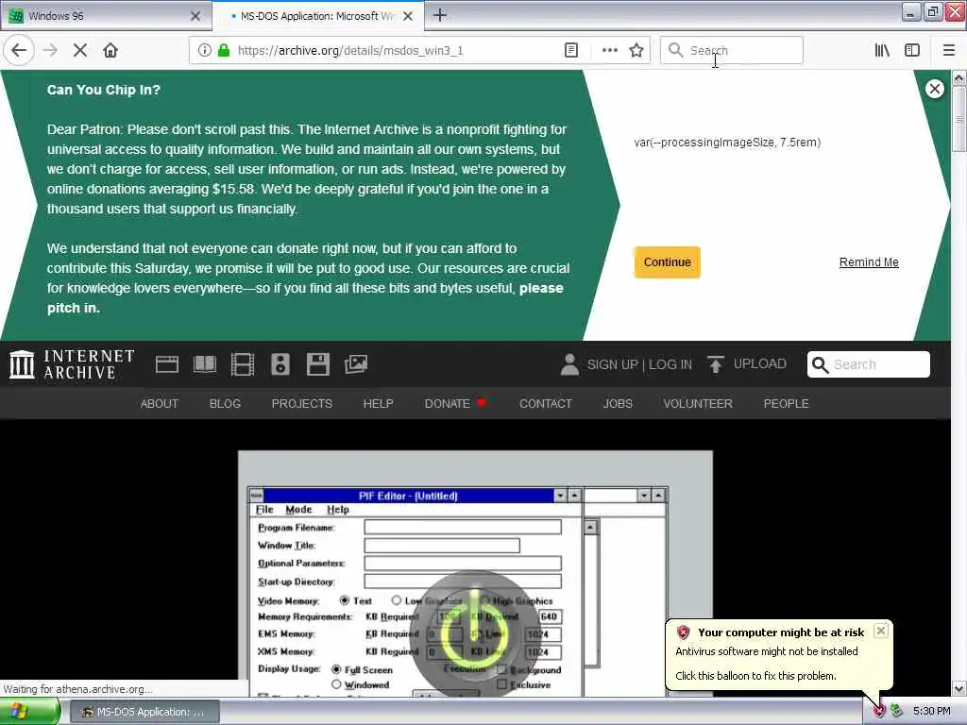The height and width of the screenshot is (725, 967).
Task: Show site information icon in address bar
Action: 204,51
